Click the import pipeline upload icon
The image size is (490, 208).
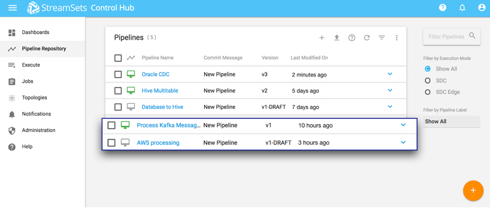pos(337,38)
